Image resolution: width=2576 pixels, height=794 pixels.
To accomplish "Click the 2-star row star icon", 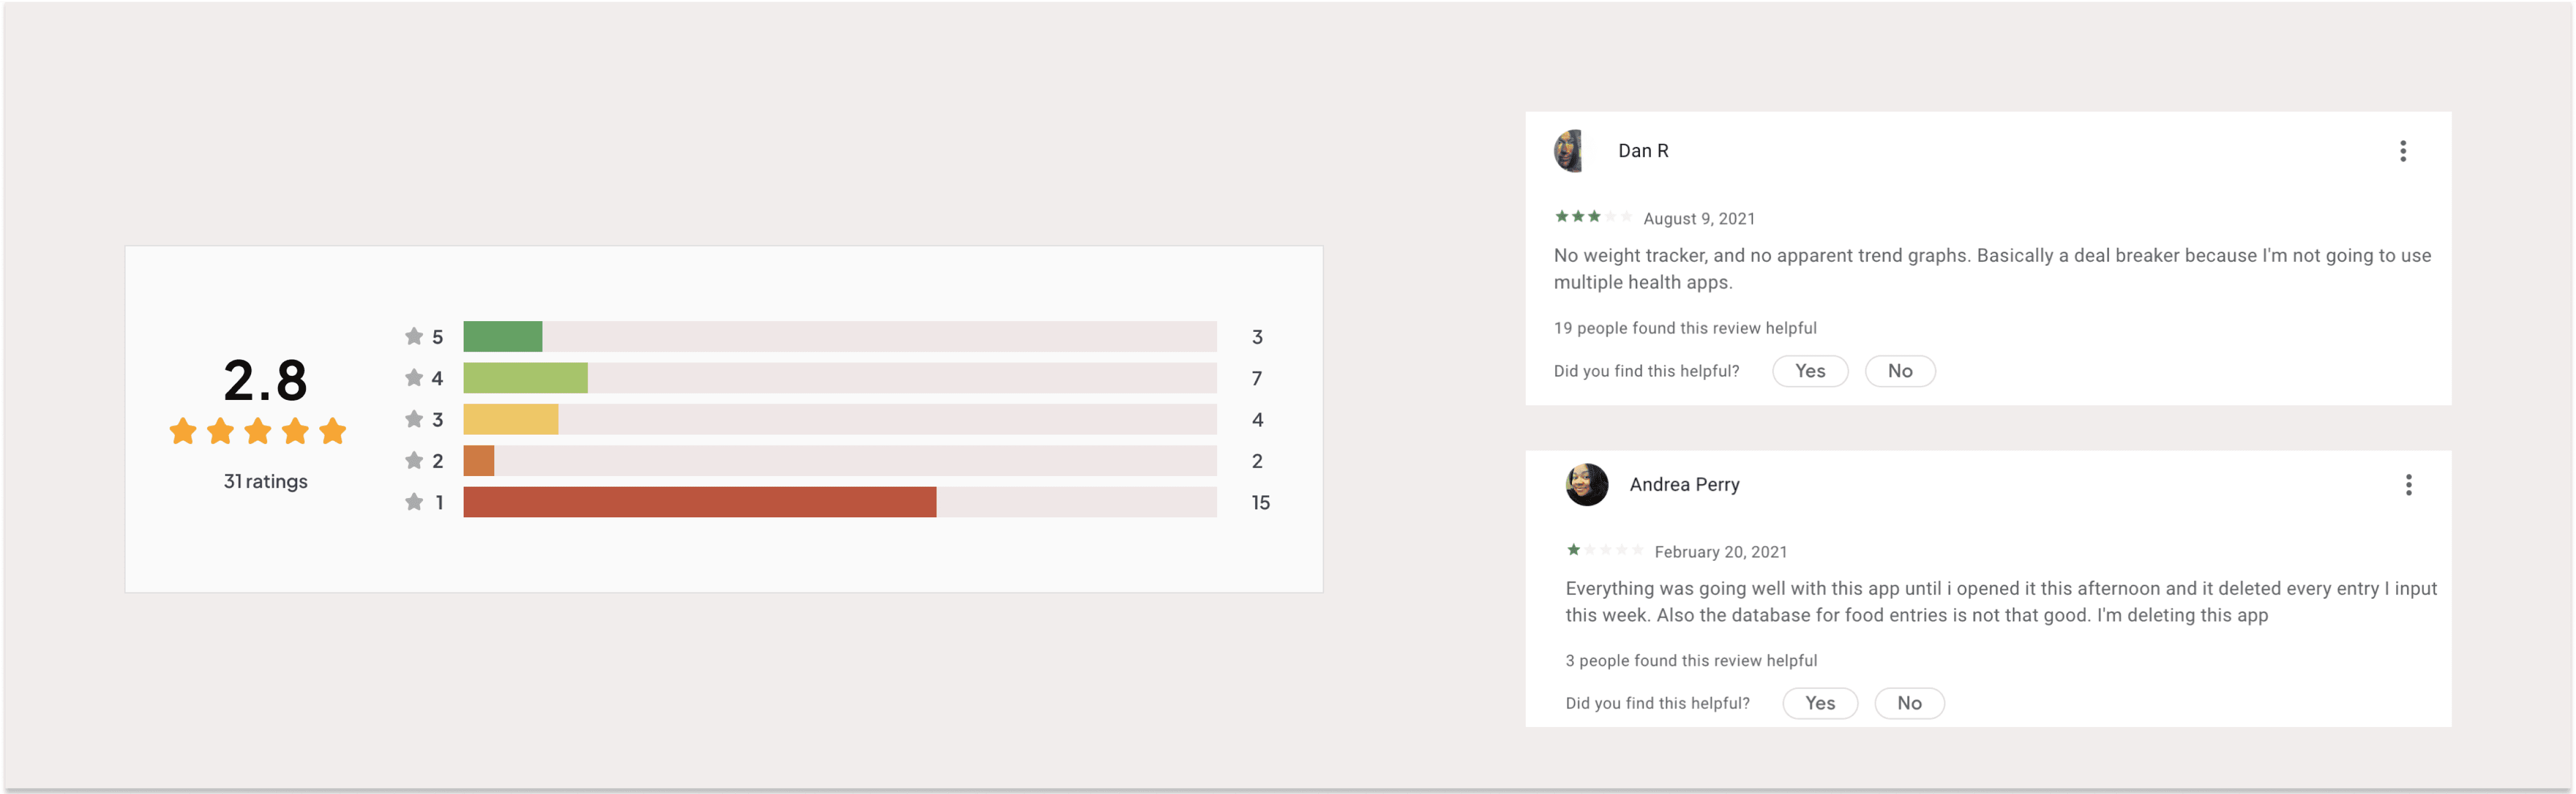I will pyautogui.click(x=413, y=461).
